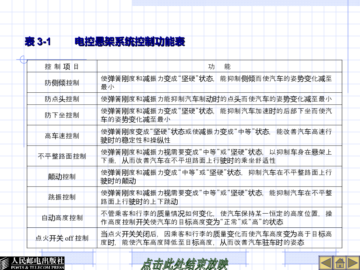Click the function text for 不平整路面控制 row

(216, 156)
